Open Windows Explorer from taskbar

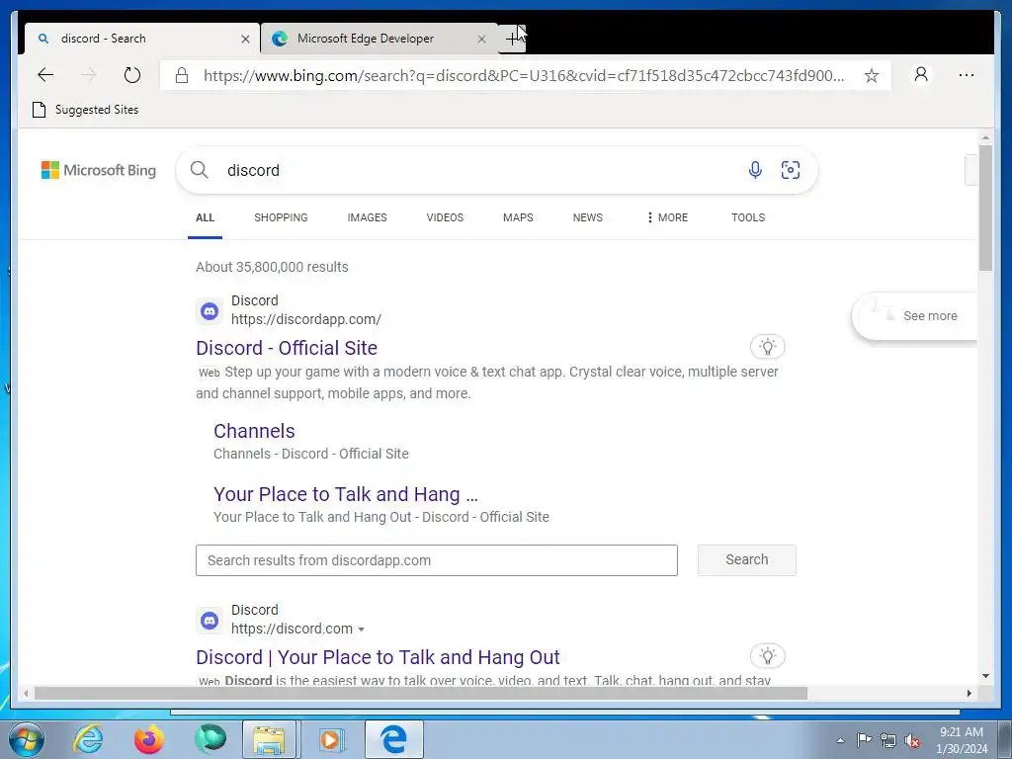pyautogui.click(x=269, y=739)
